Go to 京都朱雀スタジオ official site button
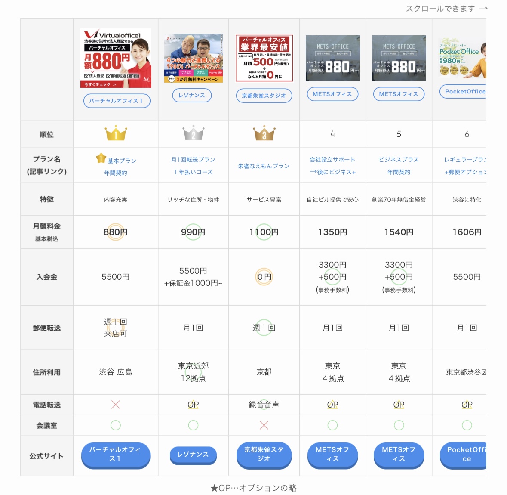 264,455
